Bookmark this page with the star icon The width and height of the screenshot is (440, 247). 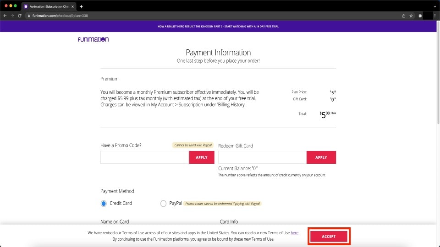[x=411, y=16]
